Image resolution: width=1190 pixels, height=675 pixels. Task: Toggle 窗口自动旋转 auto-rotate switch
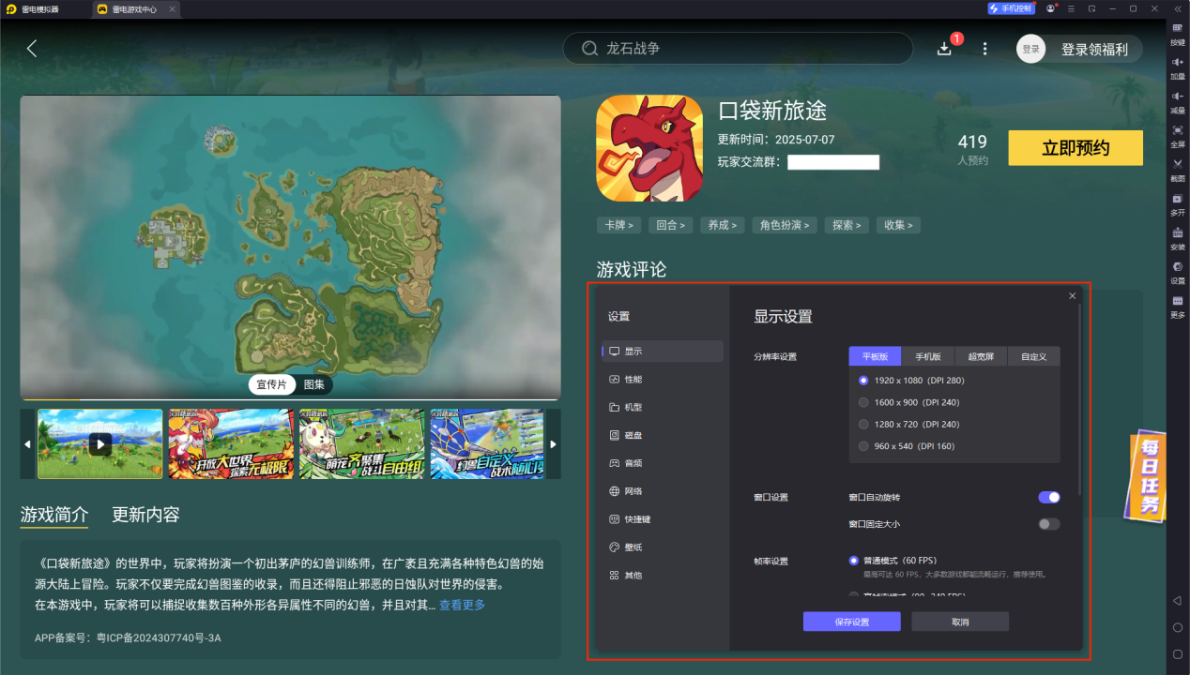coord(1049,497)
